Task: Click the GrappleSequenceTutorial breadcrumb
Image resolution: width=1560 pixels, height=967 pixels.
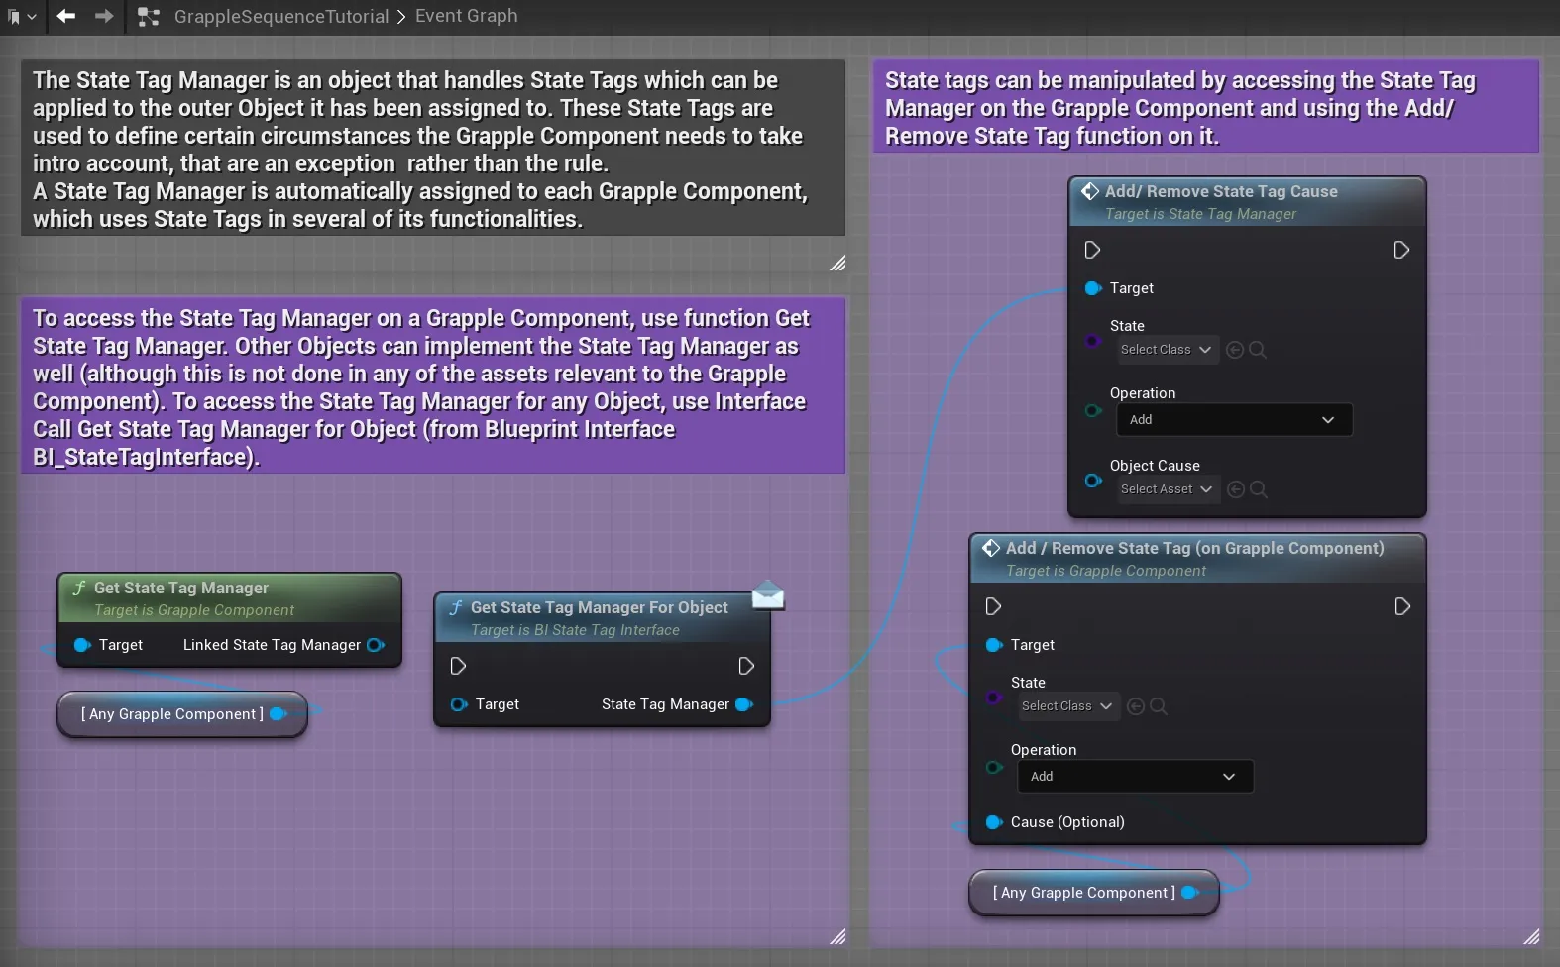Action: (x=281, y=16)
